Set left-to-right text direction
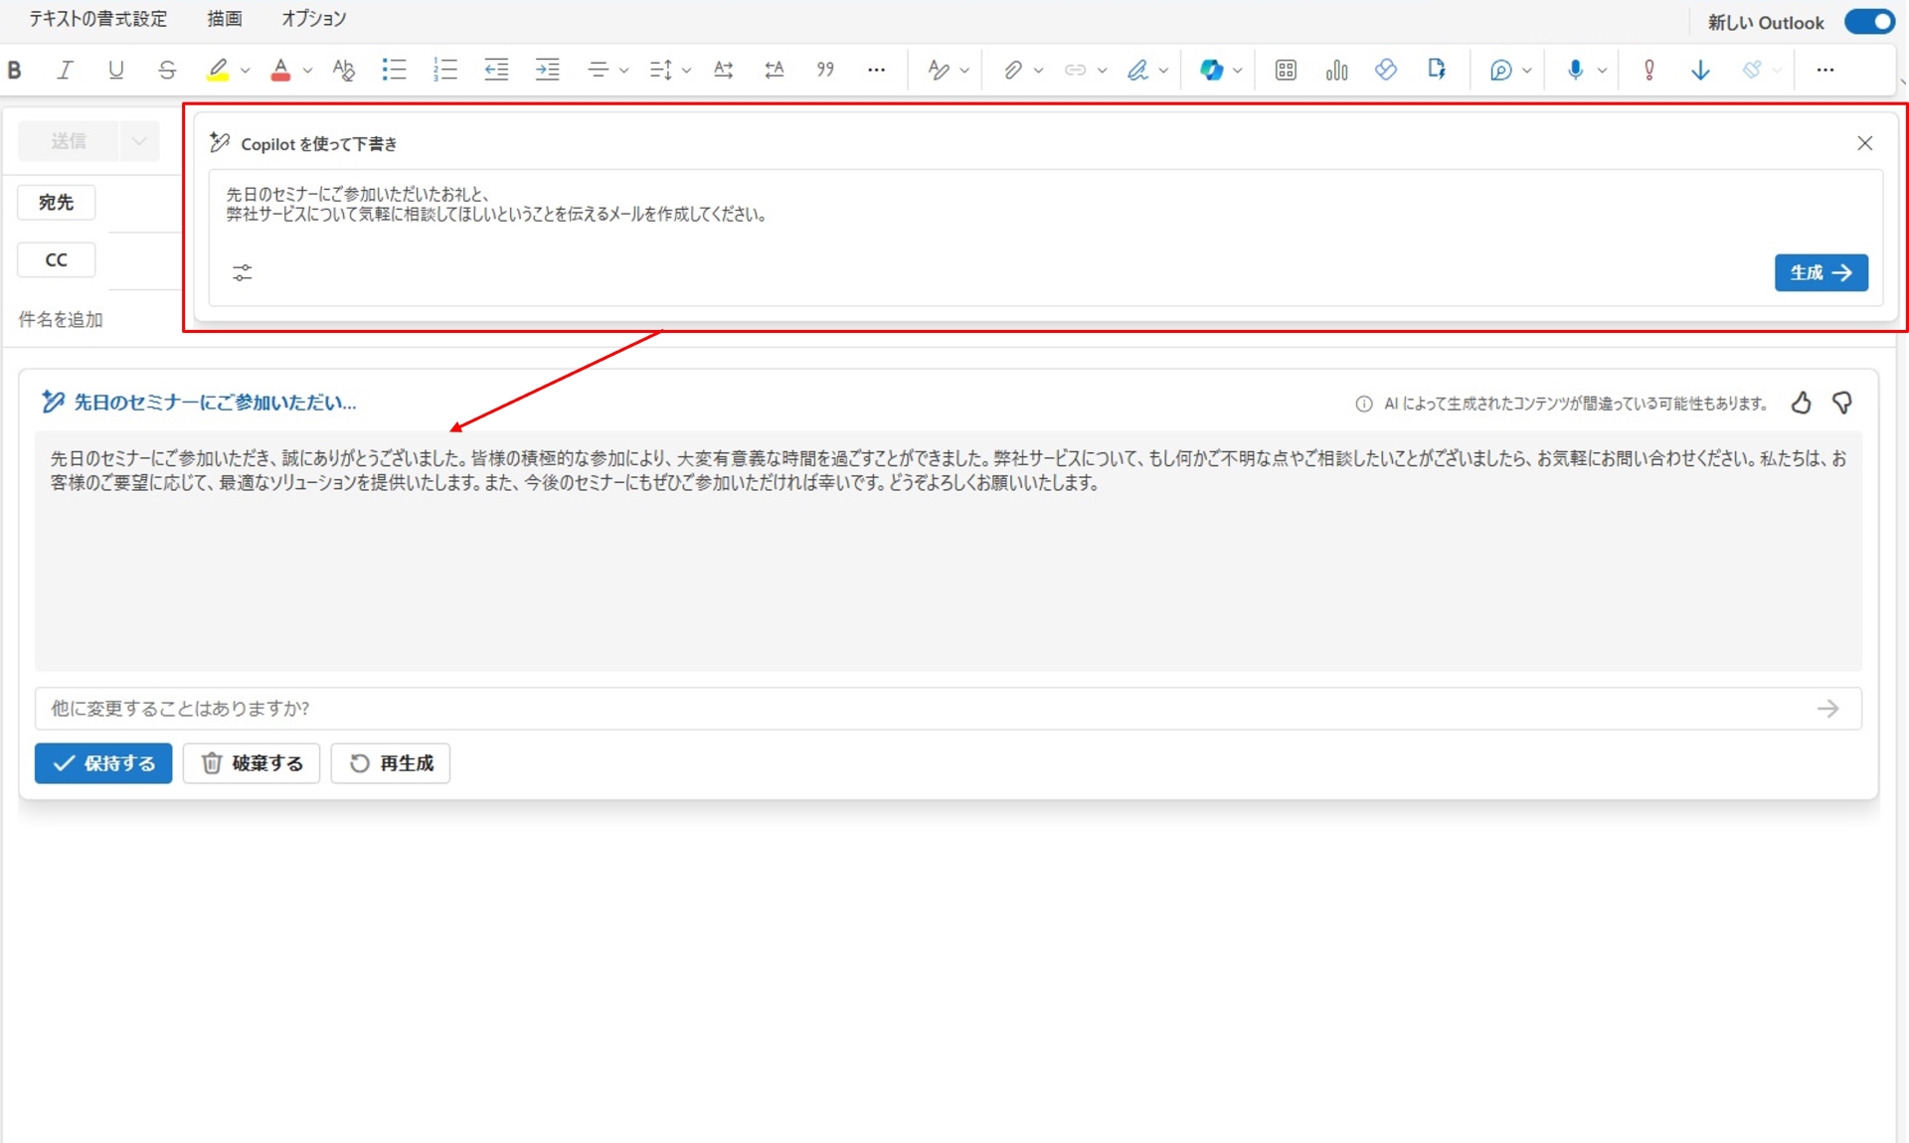1909x1143 pixels. 724,70
